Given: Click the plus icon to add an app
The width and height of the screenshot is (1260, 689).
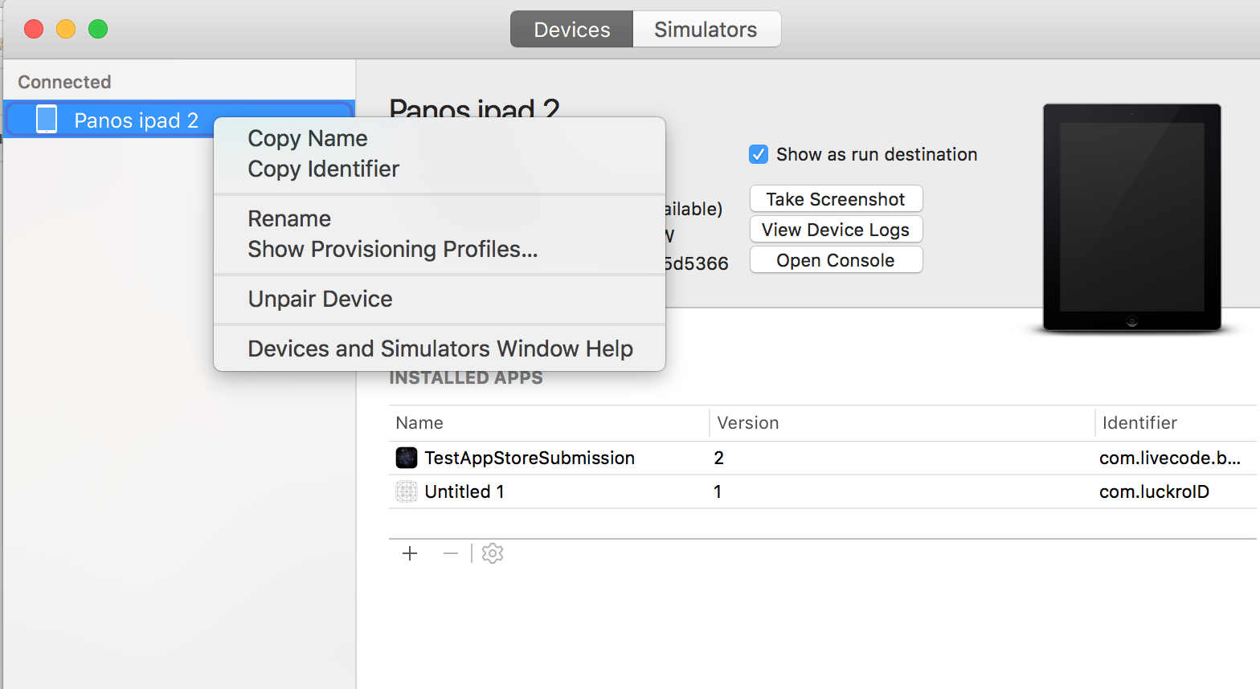Looking at the screenshot, I should [410, 553].
